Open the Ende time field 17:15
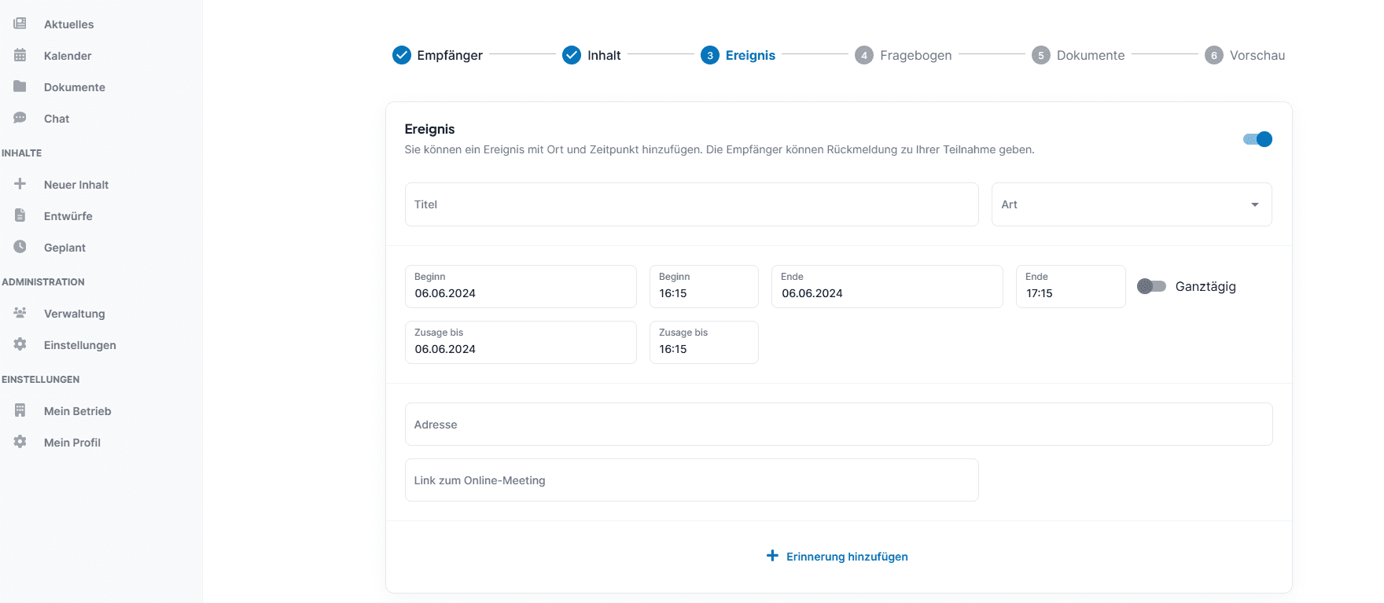This screenshot has height=603, width=1384. [1071, 286]
